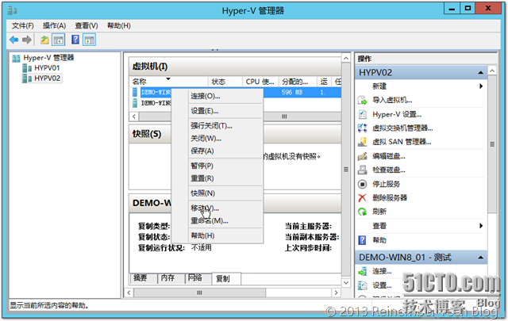Screen dimensions: 508x321
Task: Click the Actions pane scroll-up arrow
Action: 492,71
